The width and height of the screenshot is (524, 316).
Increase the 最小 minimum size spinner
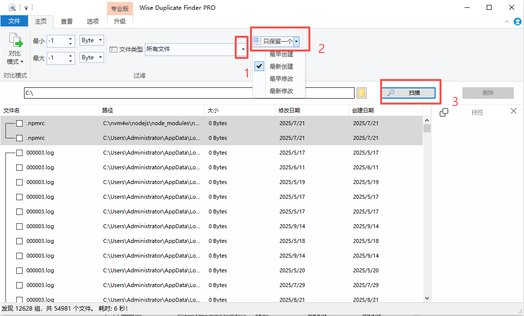(x=70, y=38)
